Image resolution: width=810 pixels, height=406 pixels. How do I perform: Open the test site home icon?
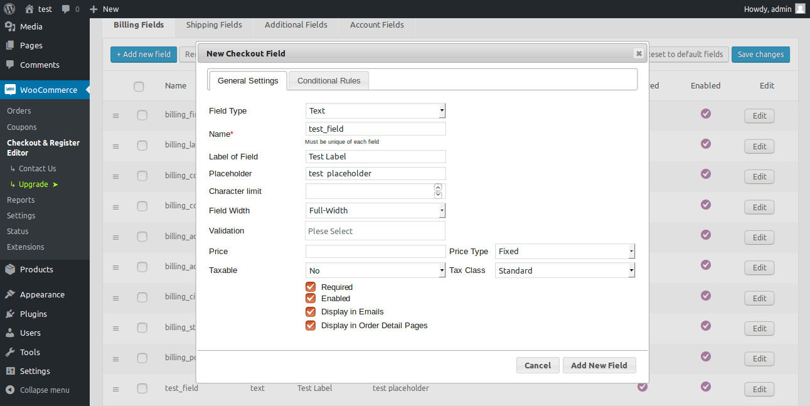(29, 9)
